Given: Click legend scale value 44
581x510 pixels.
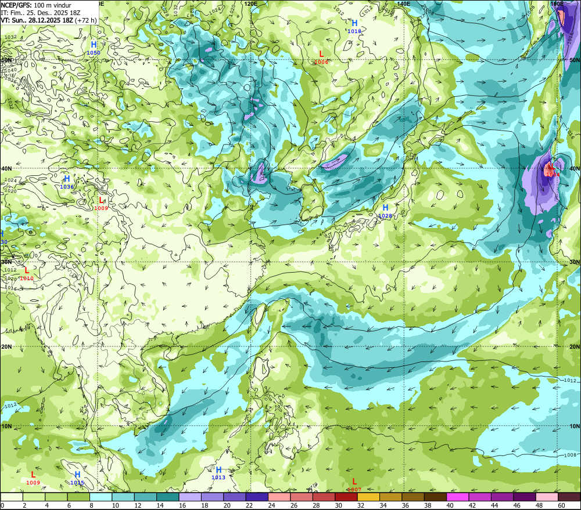Looking at the screenshot, I should (494, 505).
